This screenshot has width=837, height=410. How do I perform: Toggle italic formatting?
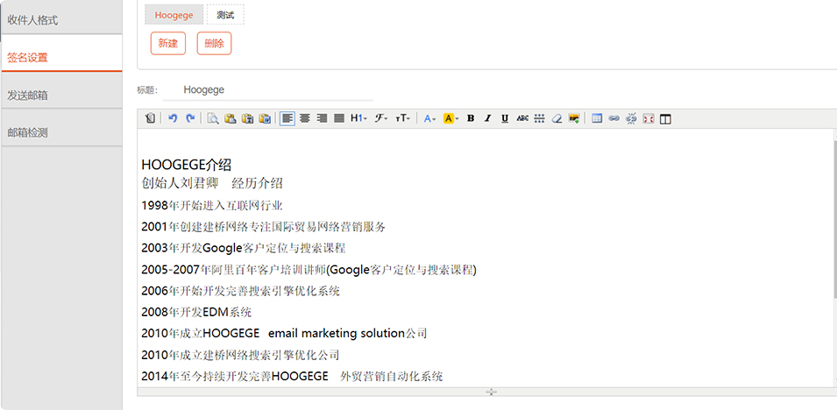pos(487,118)
